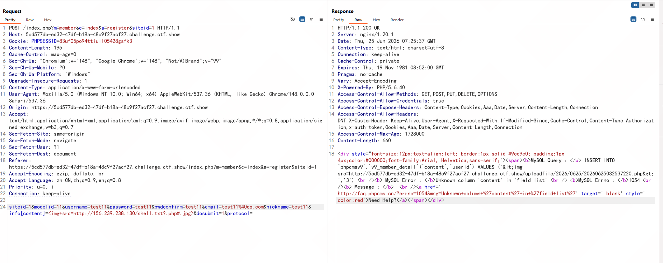Screen dimensions: 663x263
Task: Switch Request view to Hex tab
Action: pyautogui.click(x=48, y=20)
